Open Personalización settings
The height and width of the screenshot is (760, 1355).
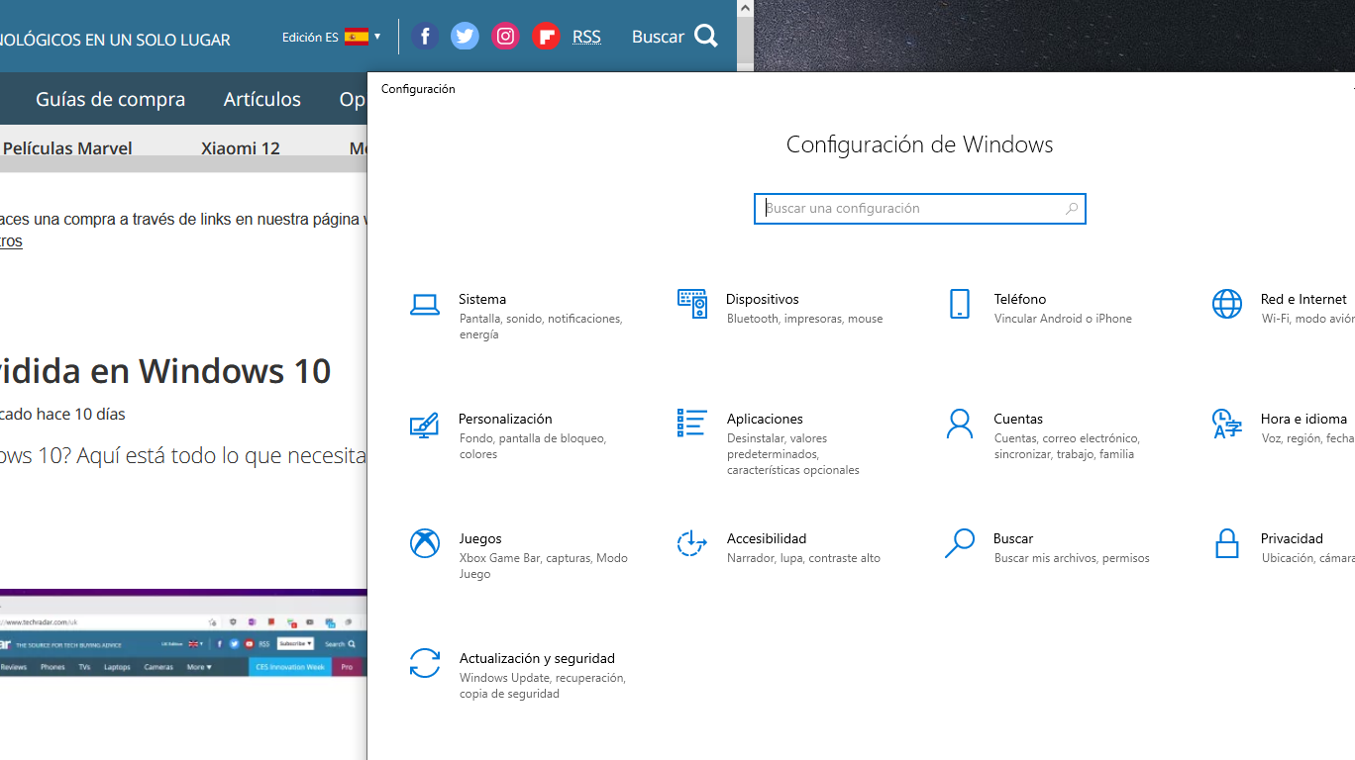504,419
